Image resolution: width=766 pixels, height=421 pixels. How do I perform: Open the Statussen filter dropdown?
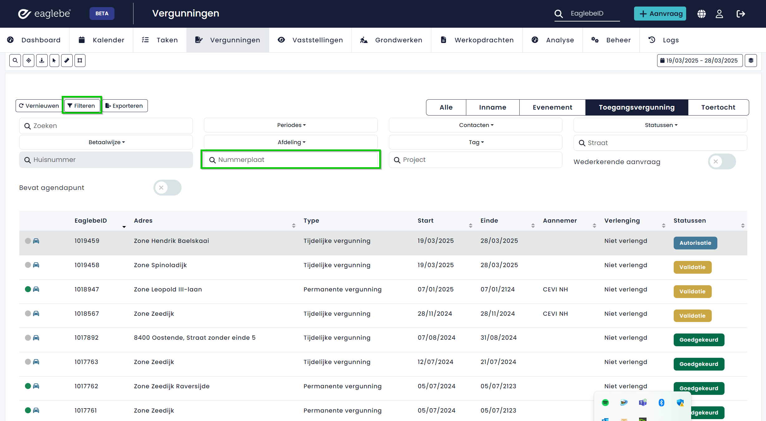click(661, 125)
